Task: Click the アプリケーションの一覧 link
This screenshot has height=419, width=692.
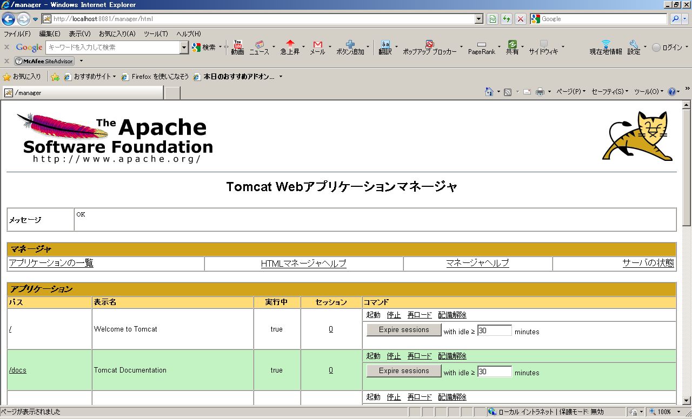Action: click(x=51, y=263)
